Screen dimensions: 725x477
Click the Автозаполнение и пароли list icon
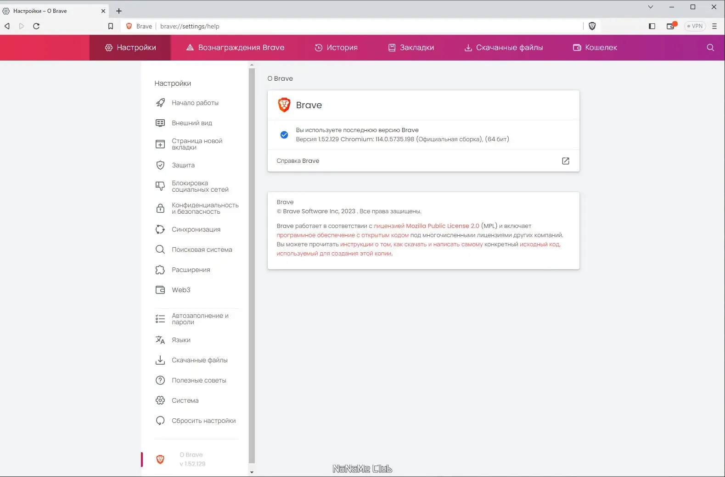pos(160,319)
